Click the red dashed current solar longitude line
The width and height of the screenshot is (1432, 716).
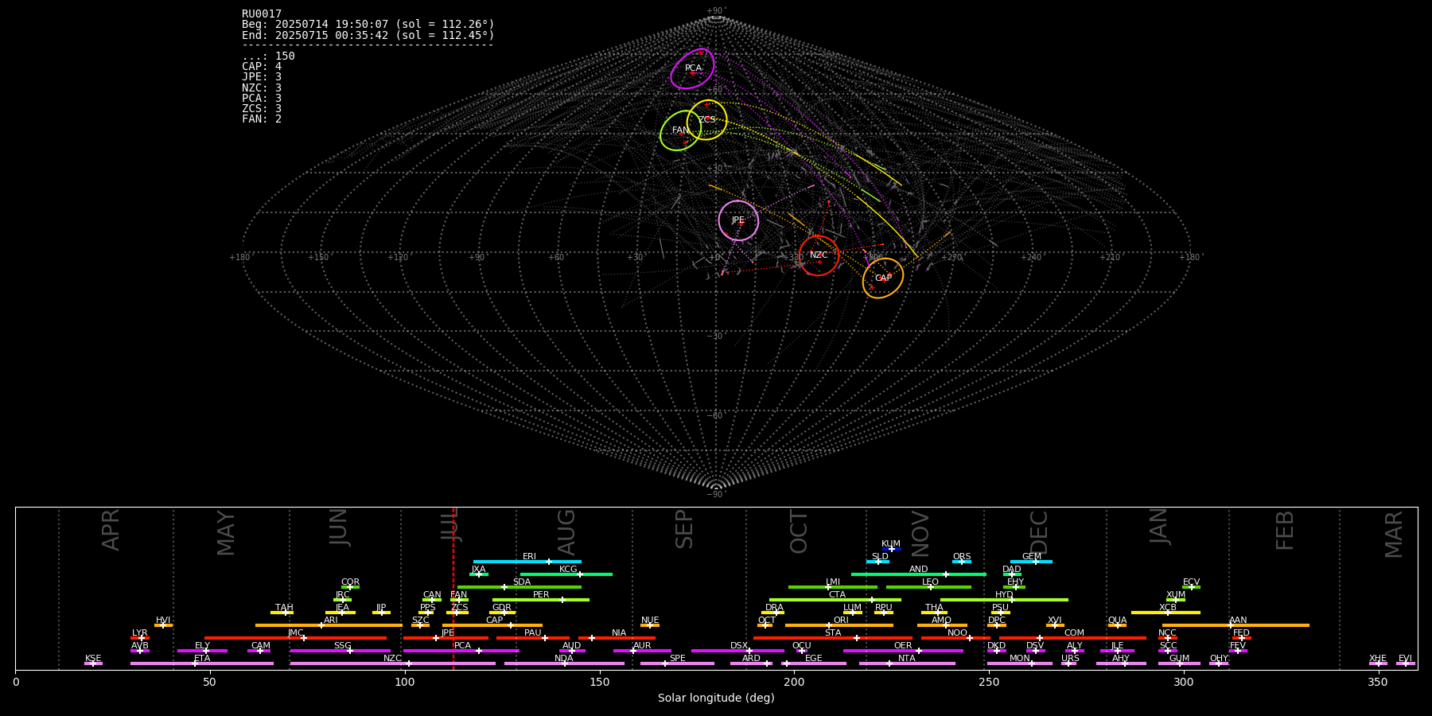[x=453, y=589]
